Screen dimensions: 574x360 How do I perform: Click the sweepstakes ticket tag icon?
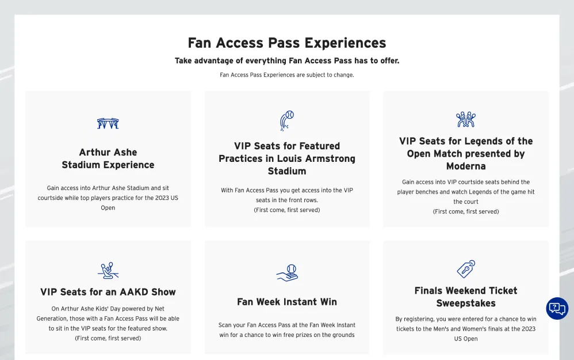point(466,269)
